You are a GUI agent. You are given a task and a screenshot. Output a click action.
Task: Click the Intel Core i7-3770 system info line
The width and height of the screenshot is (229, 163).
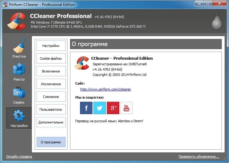[x=88, y=27]
